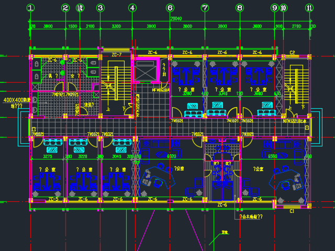Screen dimensions: 335x251
Task: Click the 6560 room dimension text
Action: pyautogui.click(x=272, y=156)
